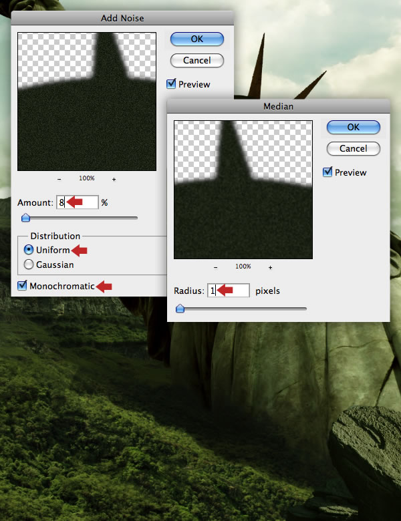This screenshot has height=521, width=401.
Task: Cancel the Add Noise dialog
Action: point(197,61)
